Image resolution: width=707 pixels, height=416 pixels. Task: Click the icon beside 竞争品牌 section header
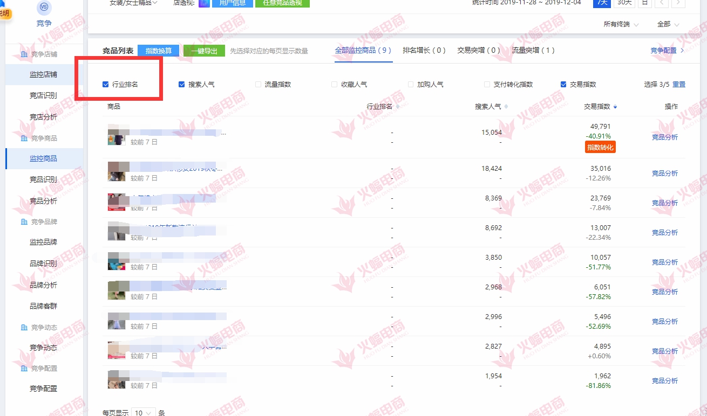coord(24,222)
